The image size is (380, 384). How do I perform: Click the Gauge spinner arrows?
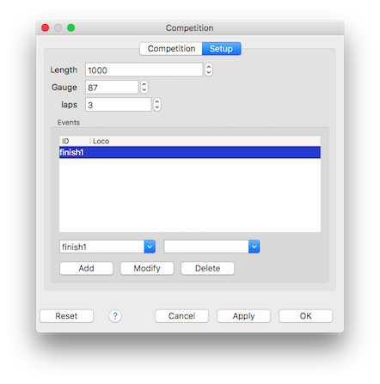pos(144,87)
